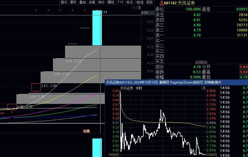Image resolution: width=248 pixels, height=157 pixels.
Task: Select the 卖三 row at 4.80
Action: point(202,25)
